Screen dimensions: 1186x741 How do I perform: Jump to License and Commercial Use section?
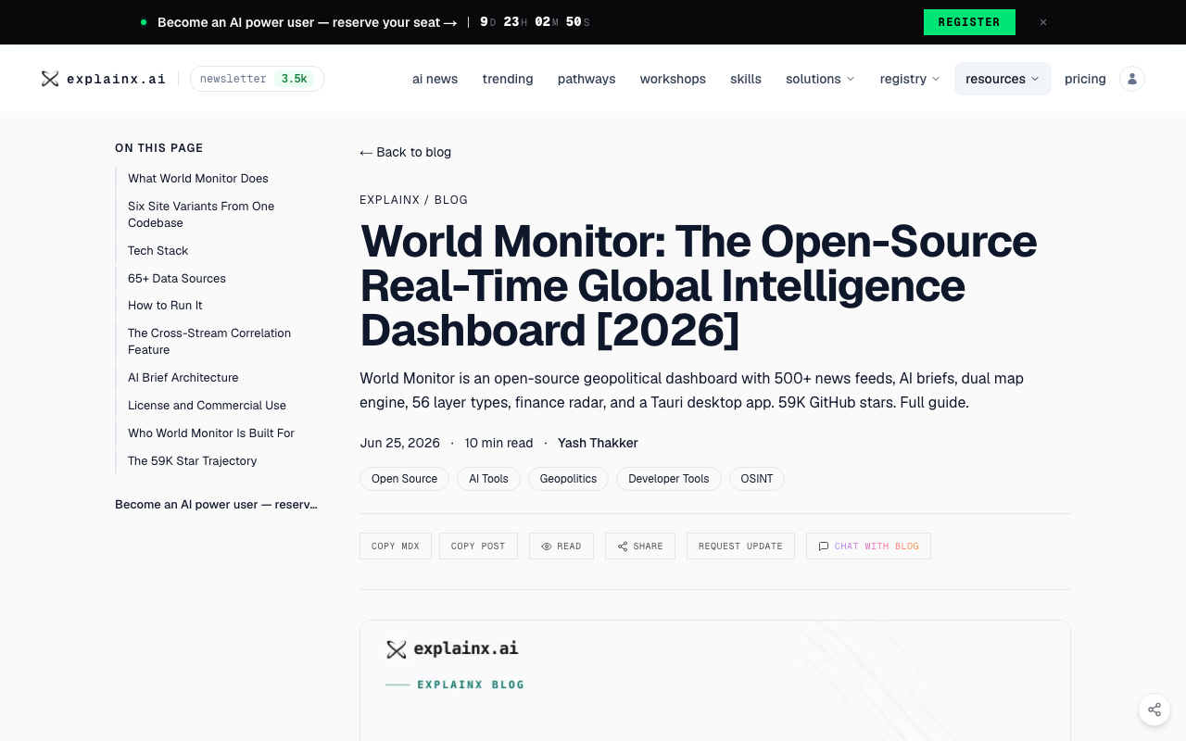(207, 406)
